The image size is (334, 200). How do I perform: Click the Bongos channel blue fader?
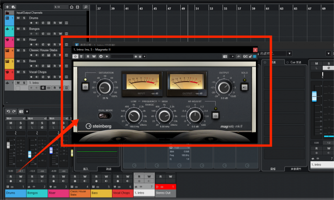click(29, 154)
